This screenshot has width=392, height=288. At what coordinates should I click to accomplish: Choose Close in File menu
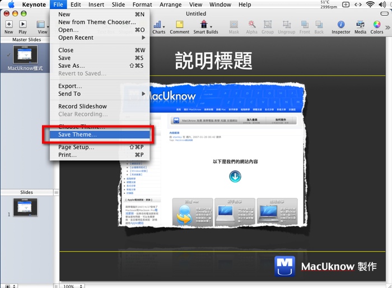click(x=100, y=50)
